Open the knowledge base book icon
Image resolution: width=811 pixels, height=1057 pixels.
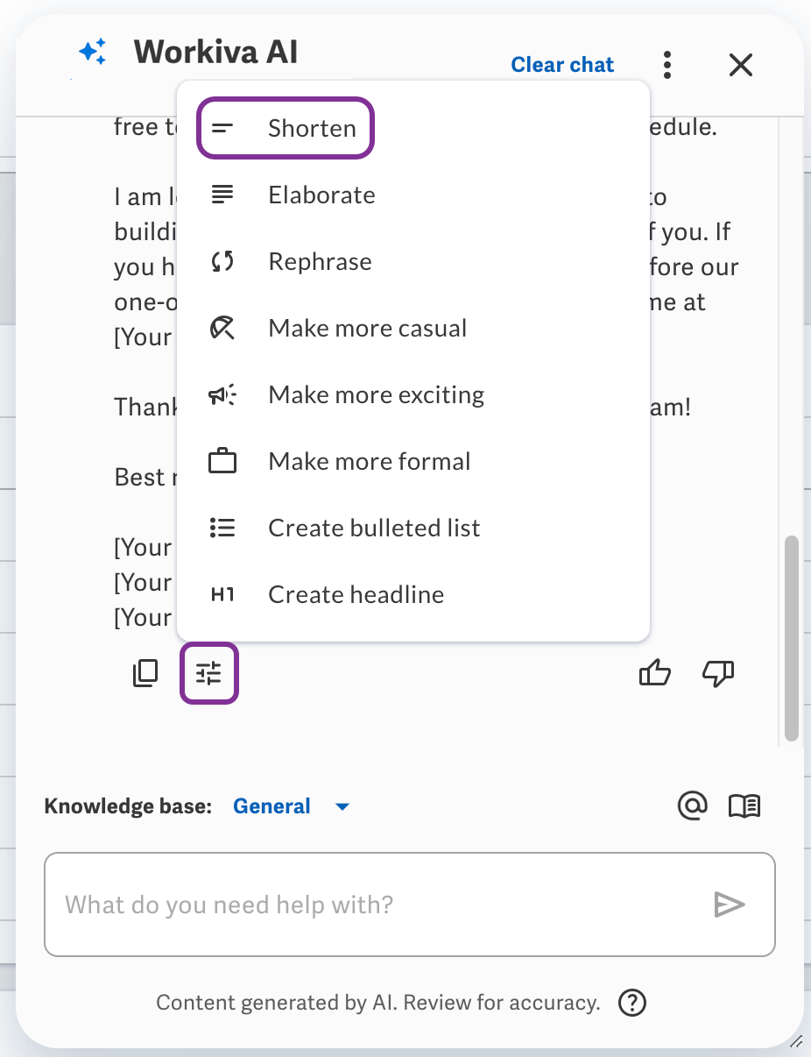(x=744, y=805)
